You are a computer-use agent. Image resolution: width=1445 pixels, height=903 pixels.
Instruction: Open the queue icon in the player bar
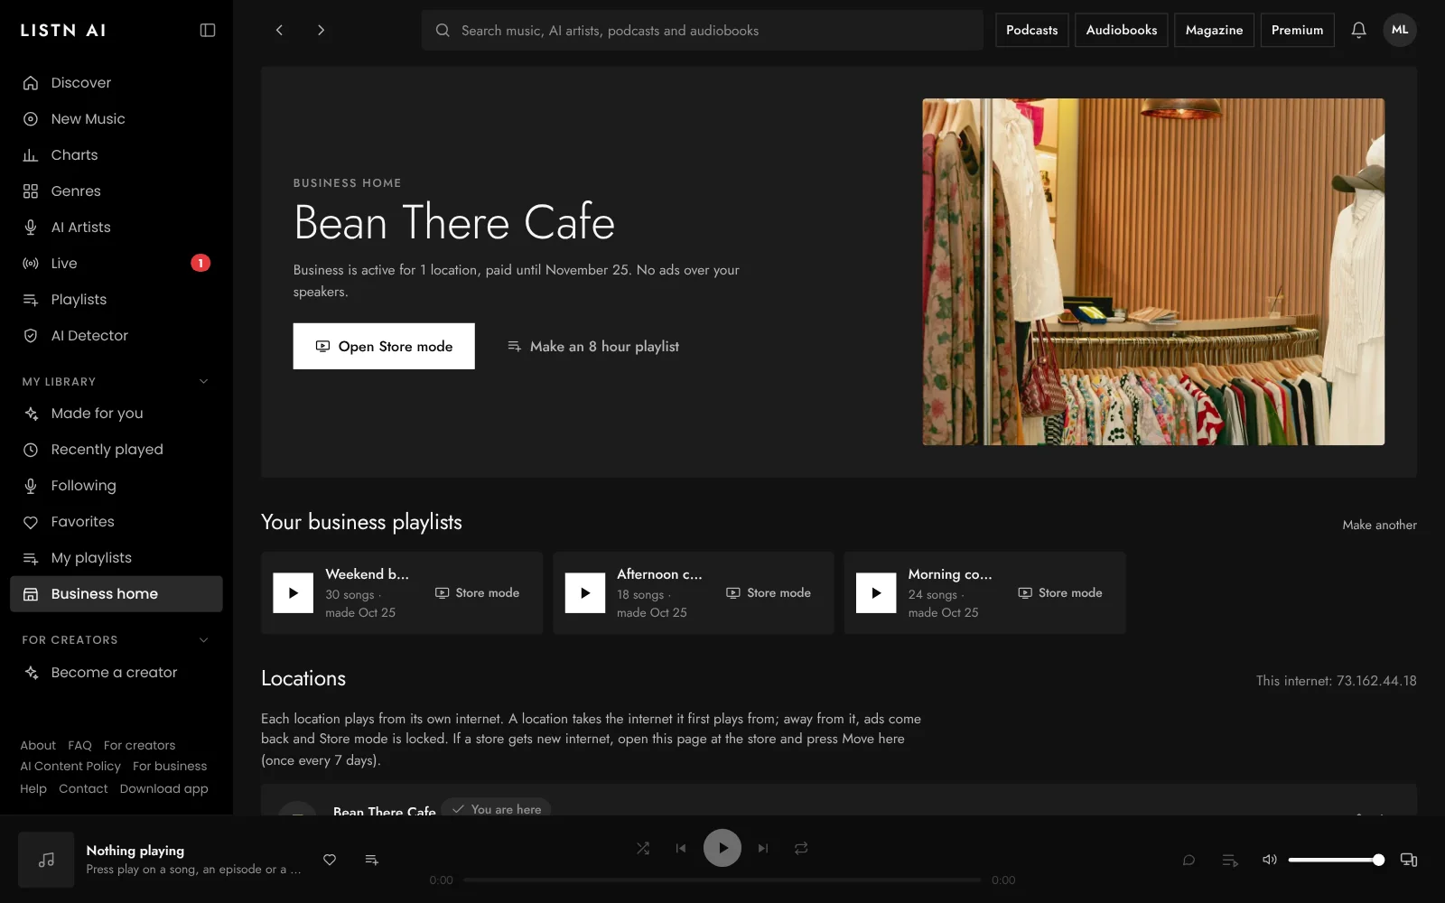[x=1229, y=860]
